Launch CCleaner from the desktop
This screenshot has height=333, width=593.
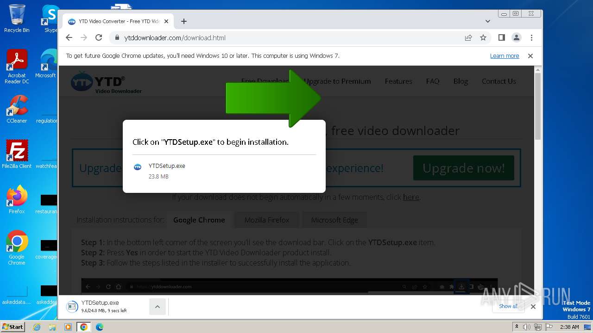click(17, 110)
